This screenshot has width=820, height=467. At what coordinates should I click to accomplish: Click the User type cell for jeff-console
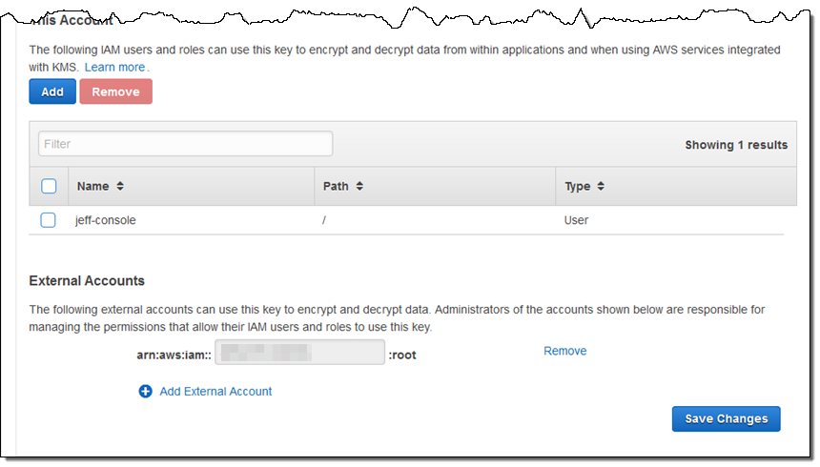576,220
